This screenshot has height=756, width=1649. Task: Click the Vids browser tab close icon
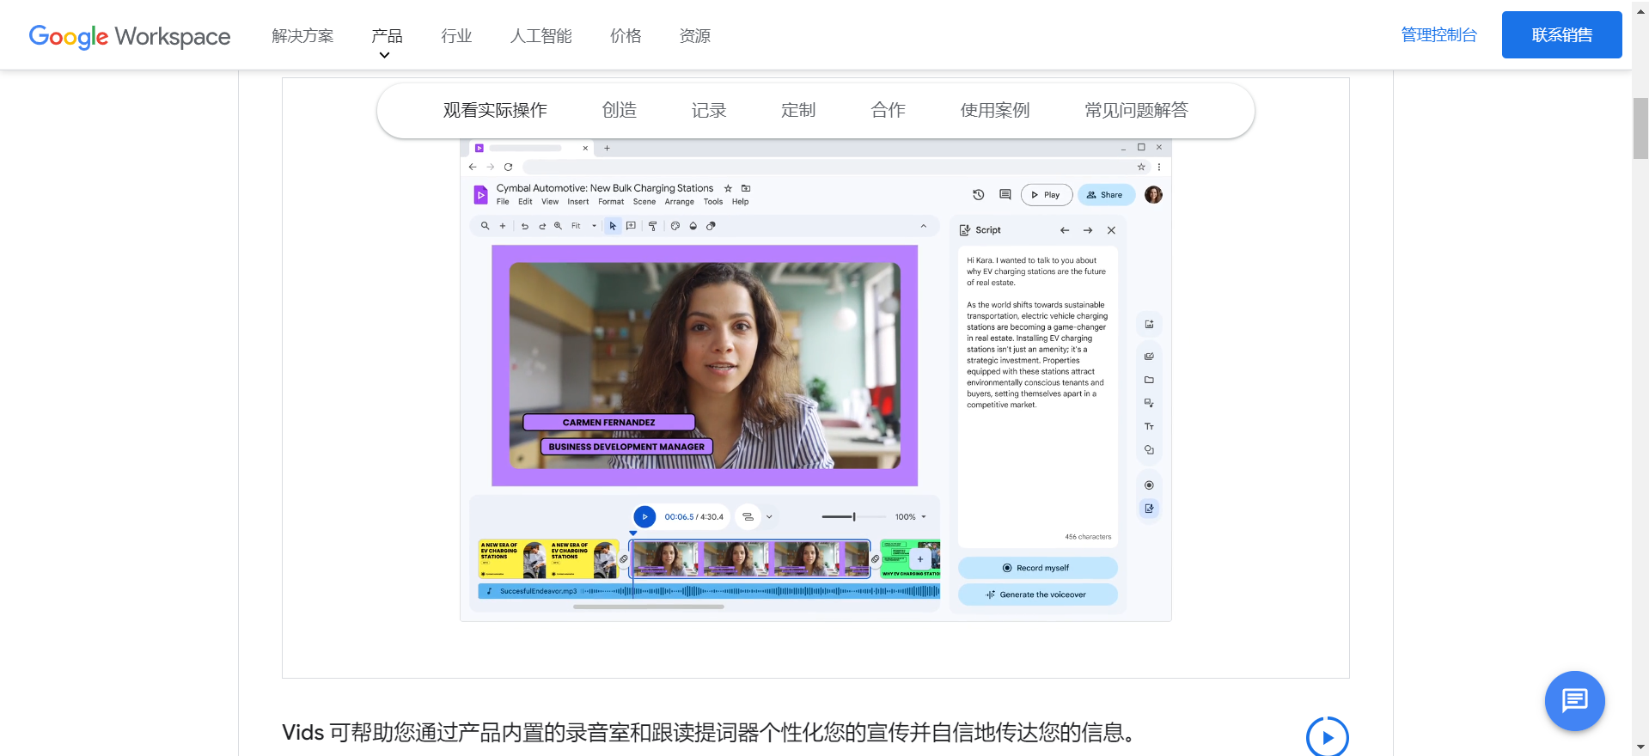tap(585, 148)
